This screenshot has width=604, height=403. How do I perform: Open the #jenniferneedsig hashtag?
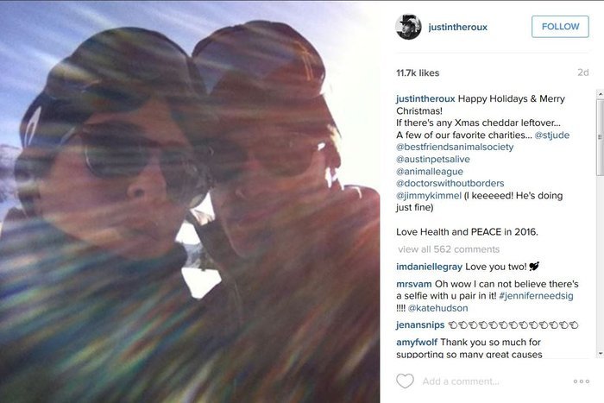[536, 296]
